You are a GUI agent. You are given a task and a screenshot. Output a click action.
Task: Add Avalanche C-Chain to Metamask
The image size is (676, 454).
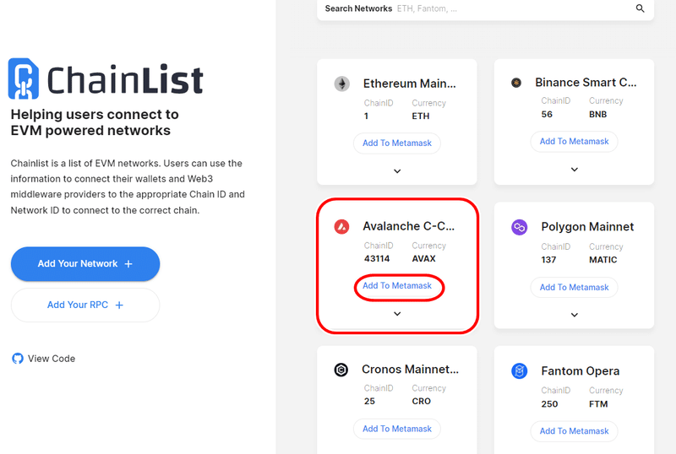[397, 286]
